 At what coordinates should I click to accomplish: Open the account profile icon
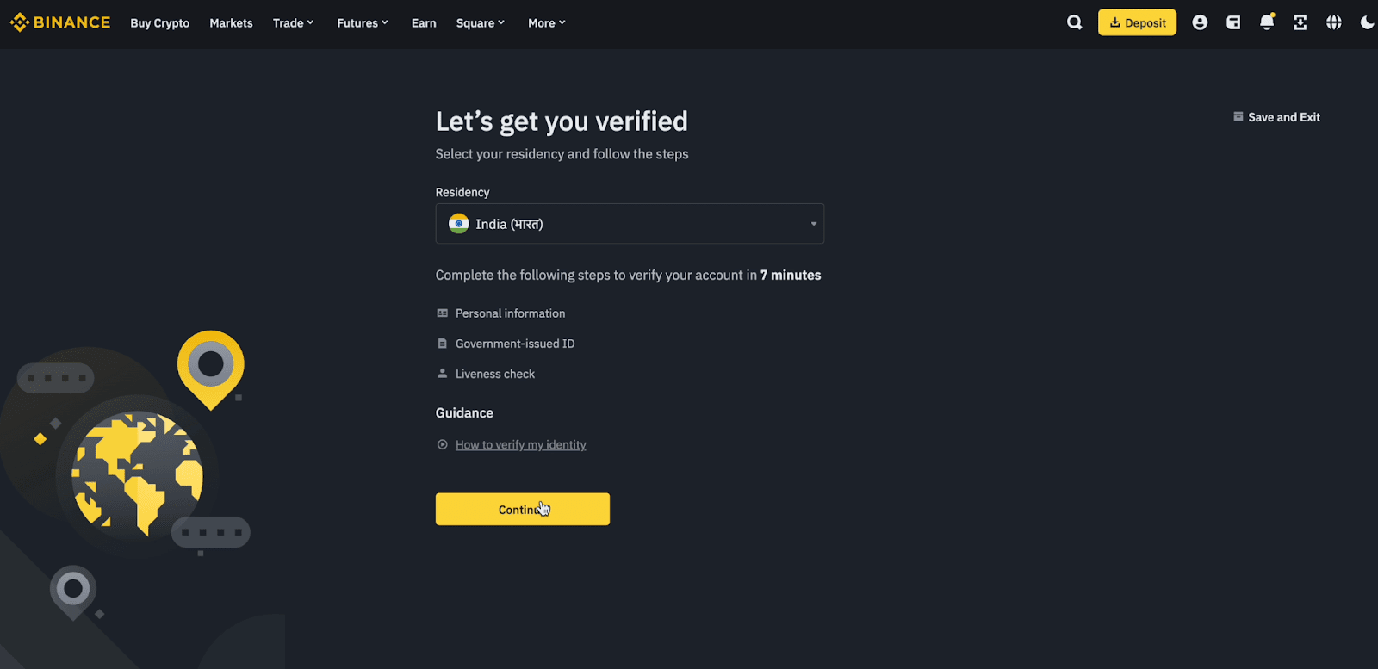(x=1200, y=22)
